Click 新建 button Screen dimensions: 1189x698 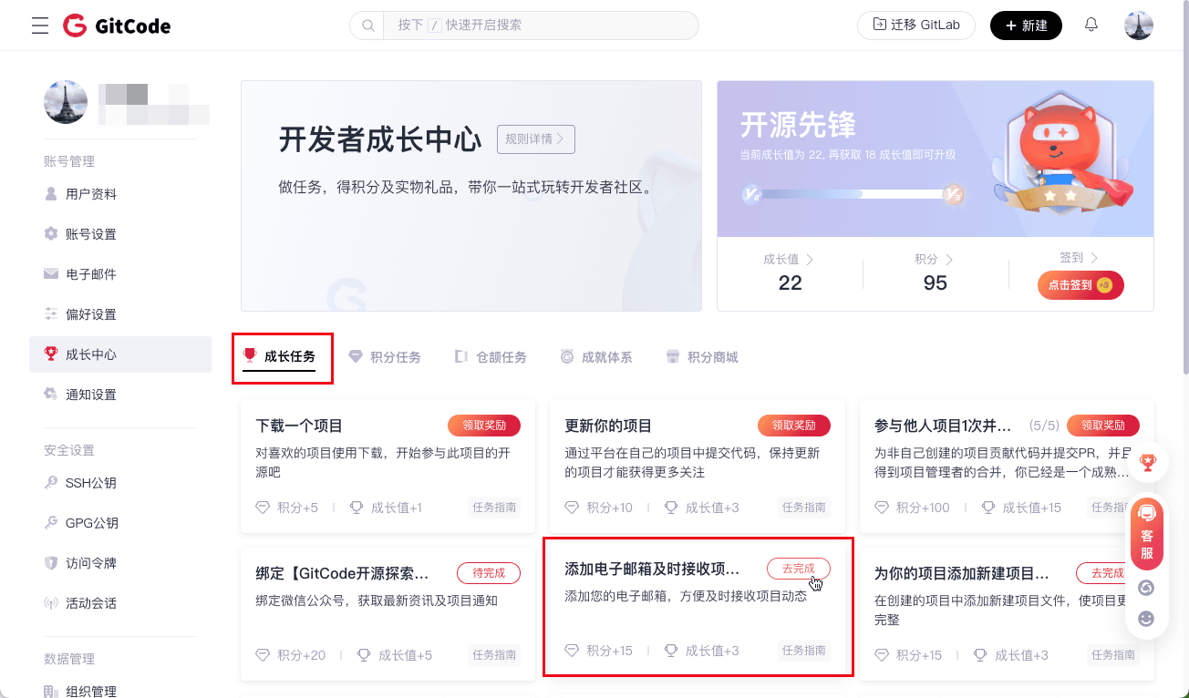click(x=1026, y=26)
